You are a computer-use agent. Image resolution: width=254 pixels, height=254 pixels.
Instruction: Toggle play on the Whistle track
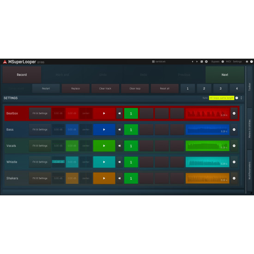coord(104,162)
